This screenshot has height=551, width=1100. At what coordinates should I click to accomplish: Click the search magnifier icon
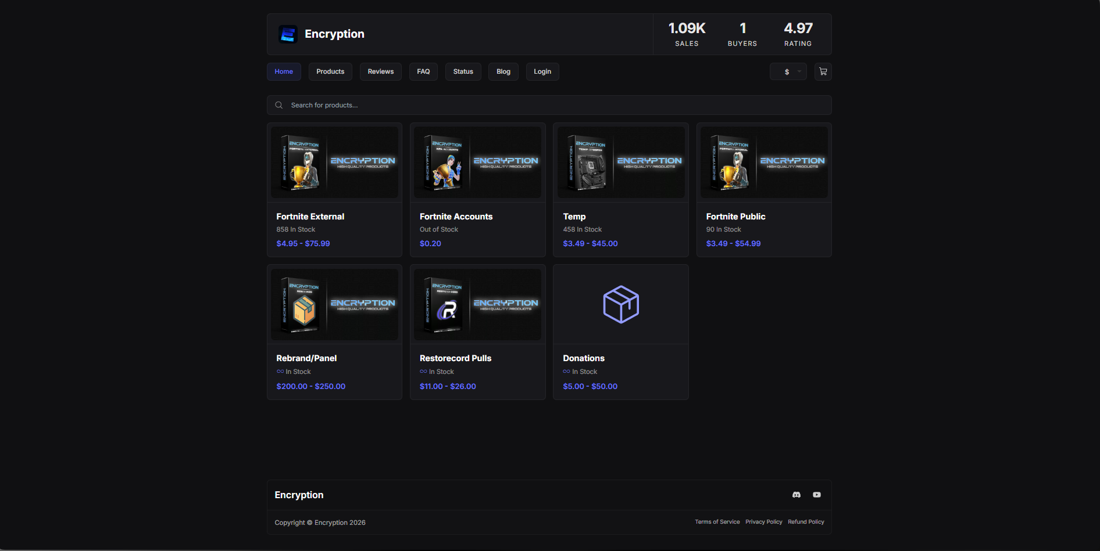click(x=279, y=105)
